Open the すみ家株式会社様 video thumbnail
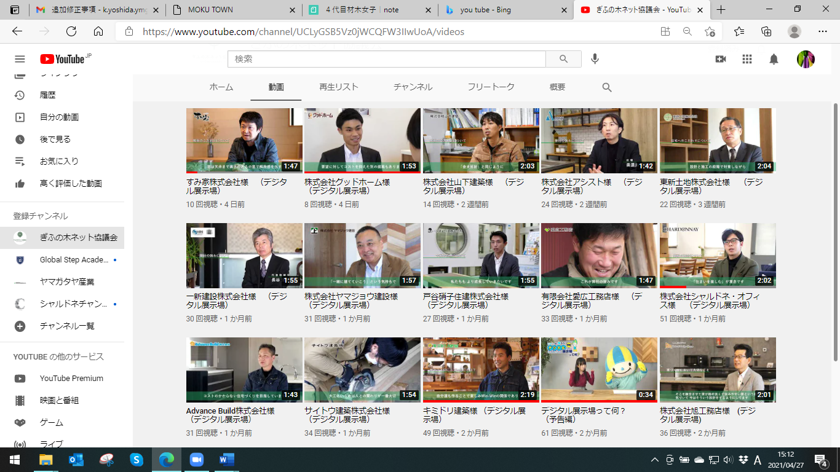The width and height of the screenshot is (840, 472). click(x=244, y=141)
